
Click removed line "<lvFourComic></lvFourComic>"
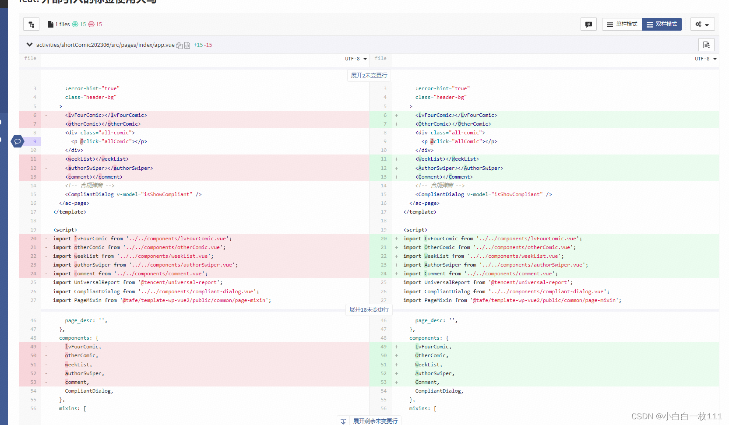[x=106, y=115]
